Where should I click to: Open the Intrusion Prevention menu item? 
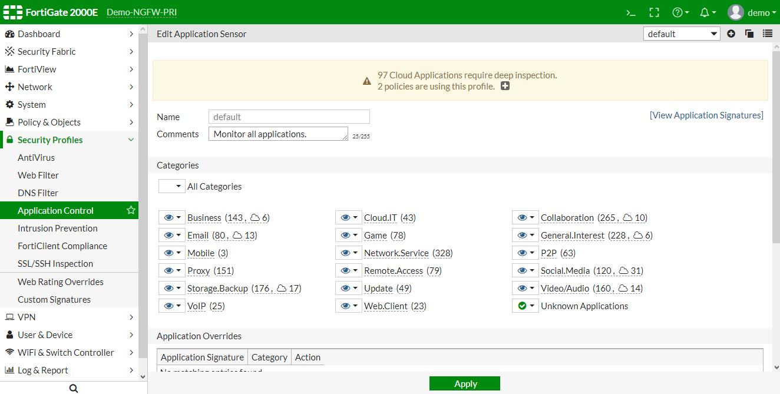click(69, 228)
